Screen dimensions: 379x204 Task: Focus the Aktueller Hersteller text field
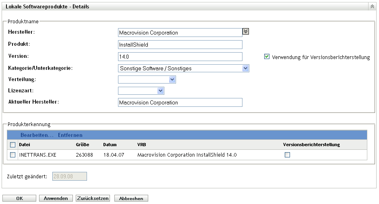pos(180,102)
